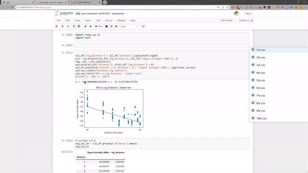Select 3m.csv in the file list
308x173 pixels.
261,65
